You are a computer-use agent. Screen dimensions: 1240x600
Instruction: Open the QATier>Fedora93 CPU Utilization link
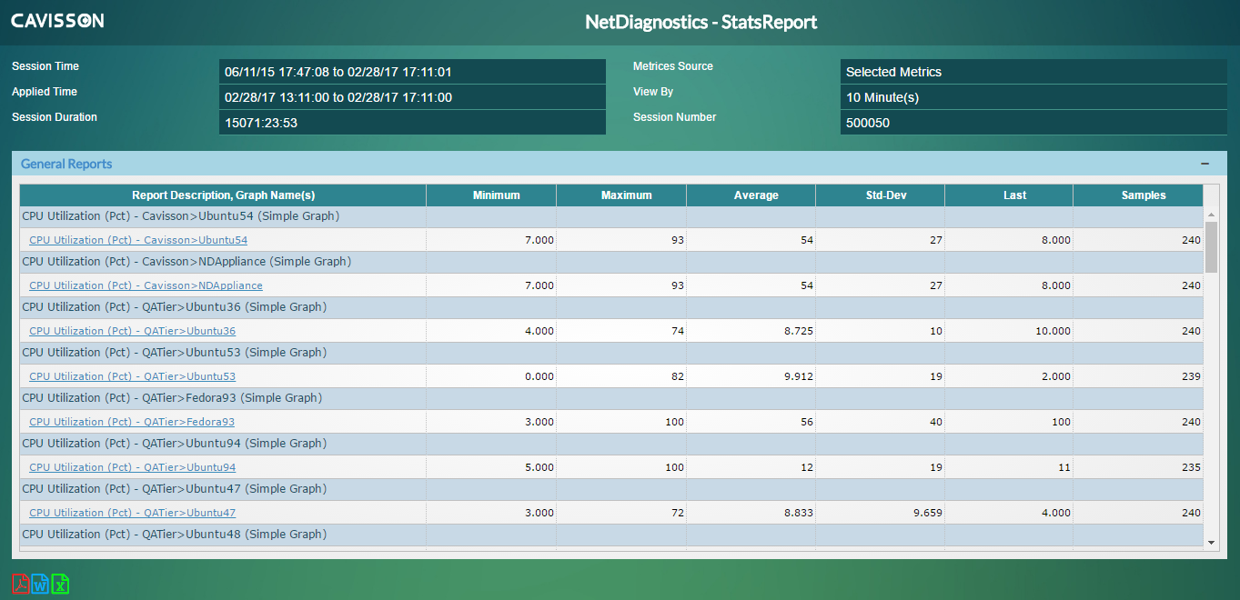tap(132, 422)
